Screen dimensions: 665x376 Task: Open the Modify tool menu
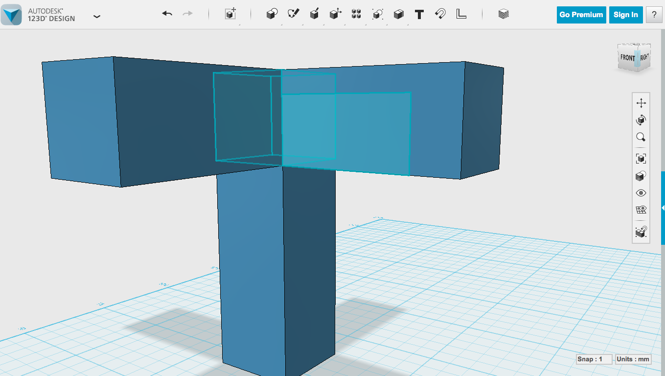tap(335, 14)
